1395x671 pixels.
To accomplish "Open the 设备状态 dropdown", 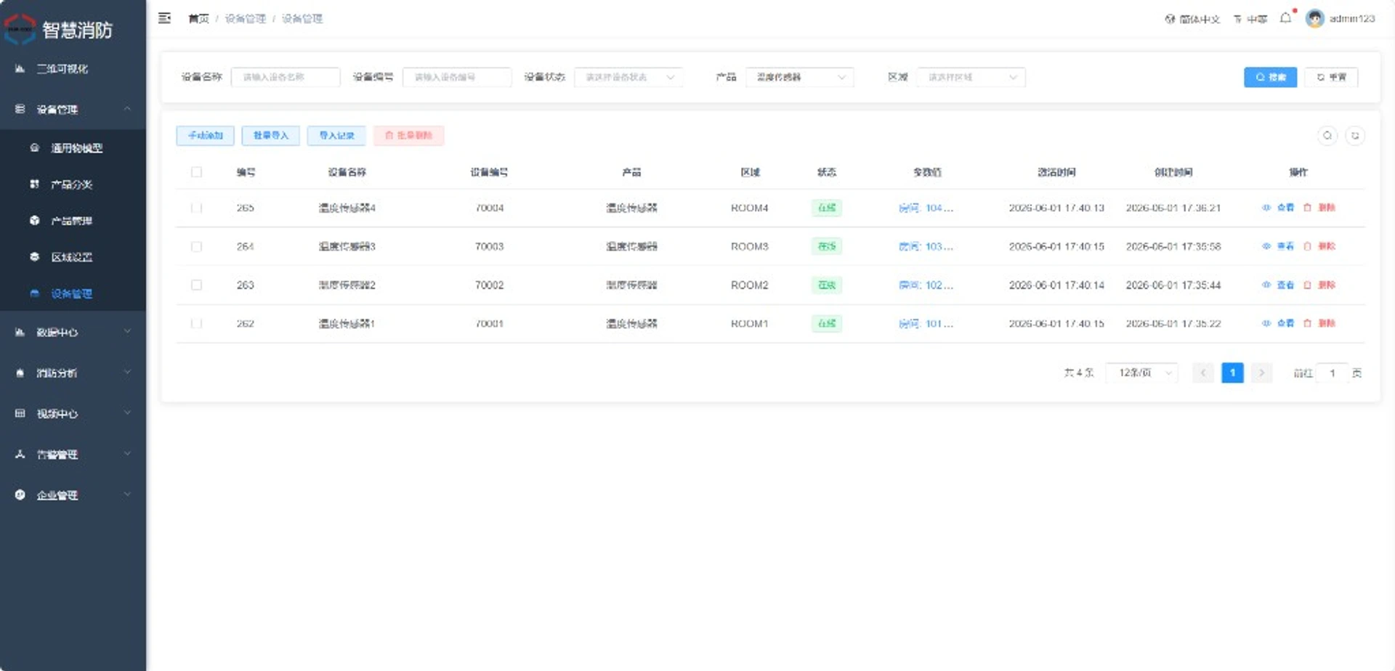I will pos(628,77).
